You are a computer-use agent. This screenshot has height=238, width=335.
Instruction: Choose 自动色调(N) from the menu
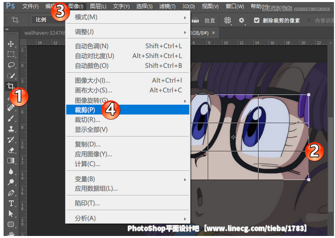pyautogui.click(x=128, y=46)
